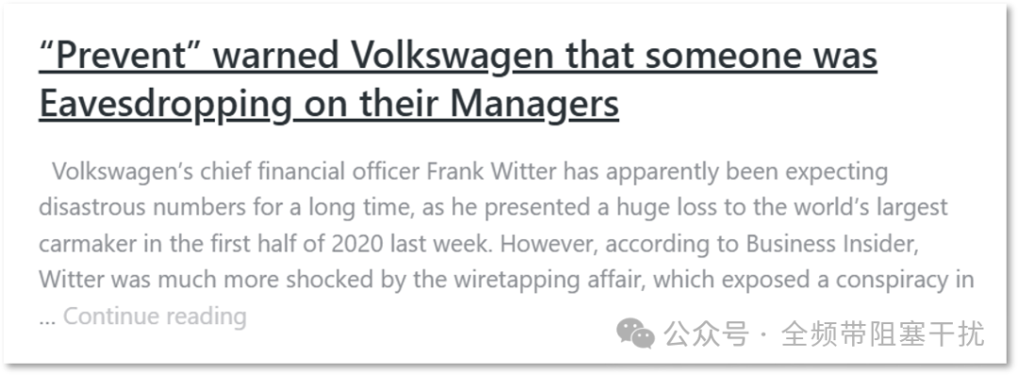Click the WeChat logo icon in watermark

[x=635, y=334]
